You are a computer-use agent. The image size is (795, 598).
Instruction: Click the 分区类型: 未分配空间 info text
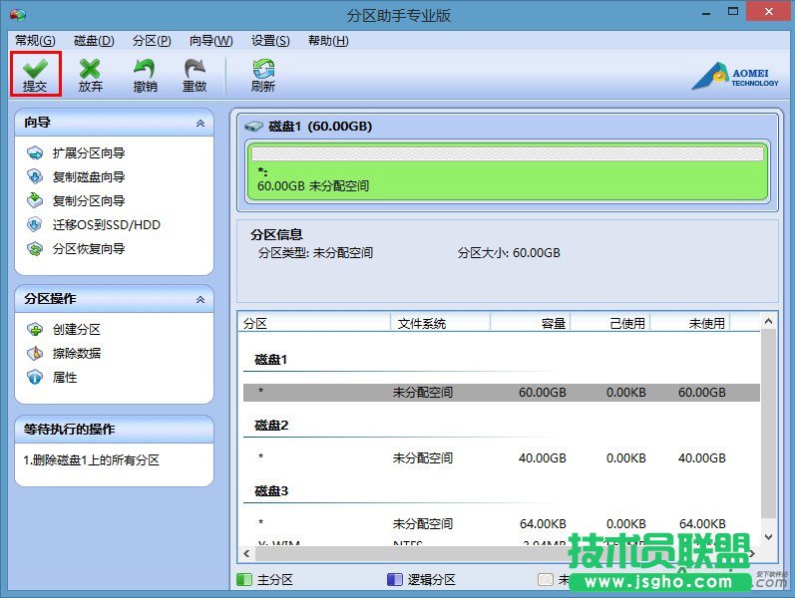[x=315, y=252]
